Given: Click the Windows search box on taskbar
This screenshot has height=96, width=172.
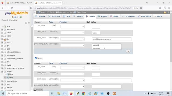Looking at the screenshot, I should 28,94.
